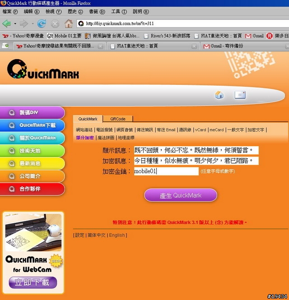
Task: Open the 歷史 (S) menu
Action: (75, 12)
